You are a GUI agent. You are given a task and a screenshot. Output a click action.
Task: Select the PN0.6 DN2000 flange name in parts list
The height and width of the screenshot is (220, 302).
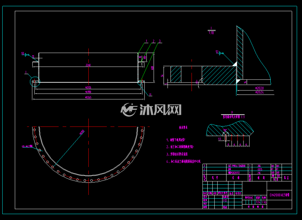tap(237, 166)
